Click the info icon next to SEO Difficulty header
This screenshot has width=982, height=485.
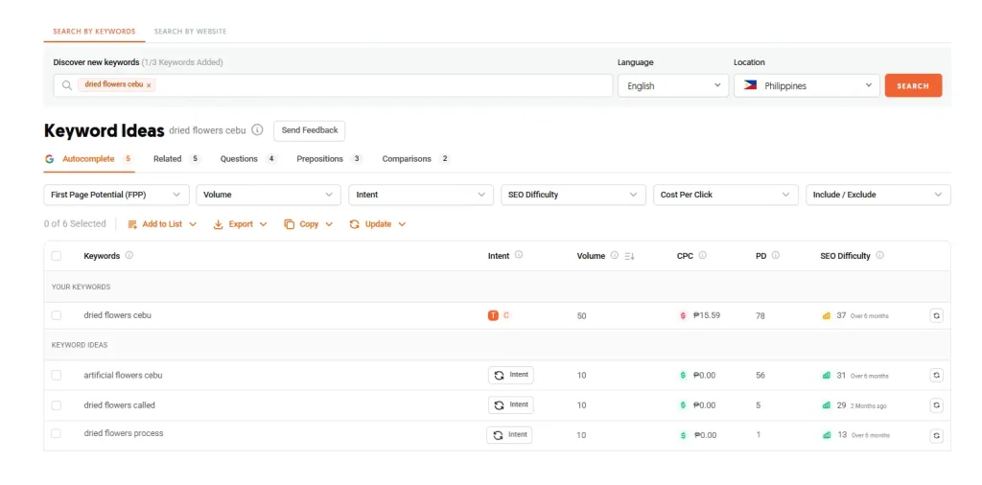pos(880,255)
